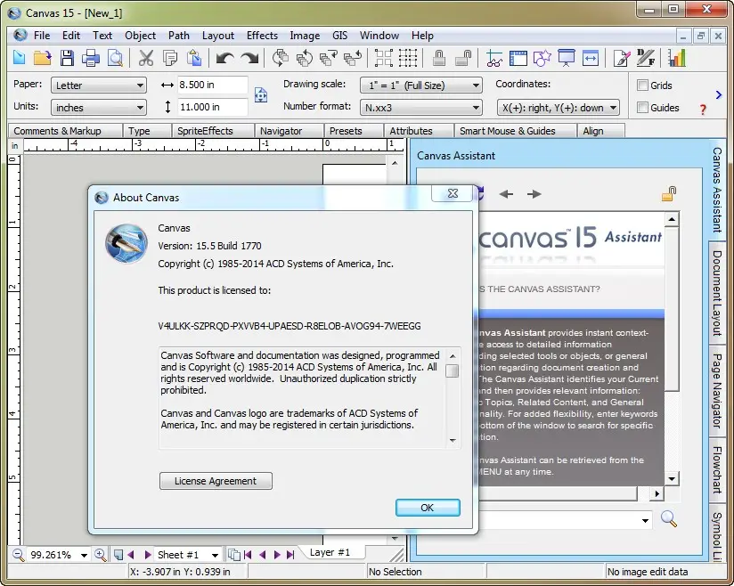Viewport: 734px width, 586px height.
Task: Open the GIS menu
Action: 340,36
